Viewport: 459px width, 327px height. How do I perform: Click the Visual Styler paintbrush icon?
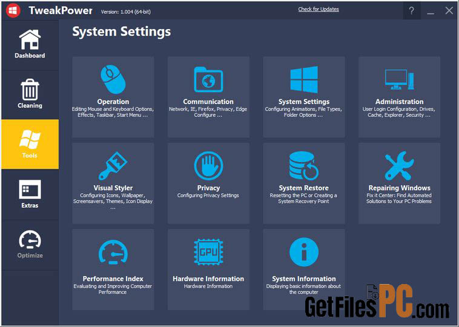(x=113, y=166)
